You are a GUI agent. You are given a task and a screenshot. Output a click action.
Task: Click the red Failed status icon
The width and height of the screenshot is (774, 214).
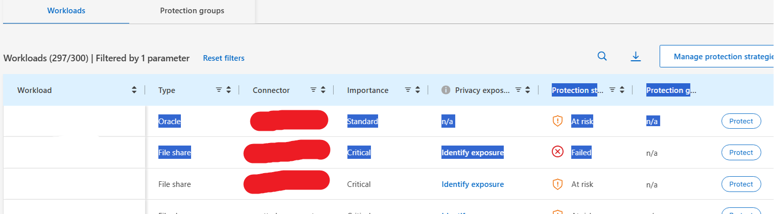point(557,152)
